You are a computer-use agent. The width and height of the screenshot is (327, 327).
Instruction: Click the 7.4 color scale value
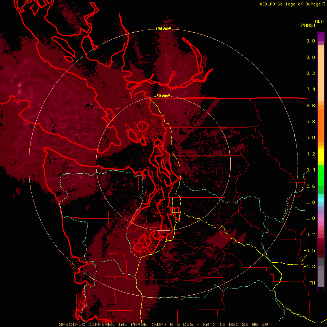[311, 89]
